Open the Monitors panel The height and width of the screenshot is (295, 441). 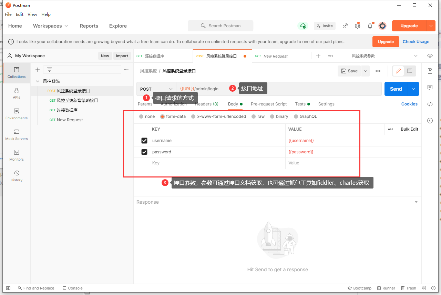coord(16,155)
